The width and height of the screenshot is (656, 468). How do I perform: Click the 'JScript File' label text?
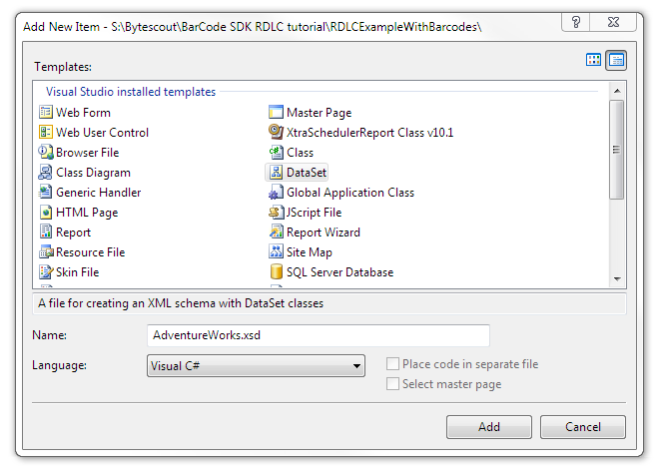[x=314, y=213]
